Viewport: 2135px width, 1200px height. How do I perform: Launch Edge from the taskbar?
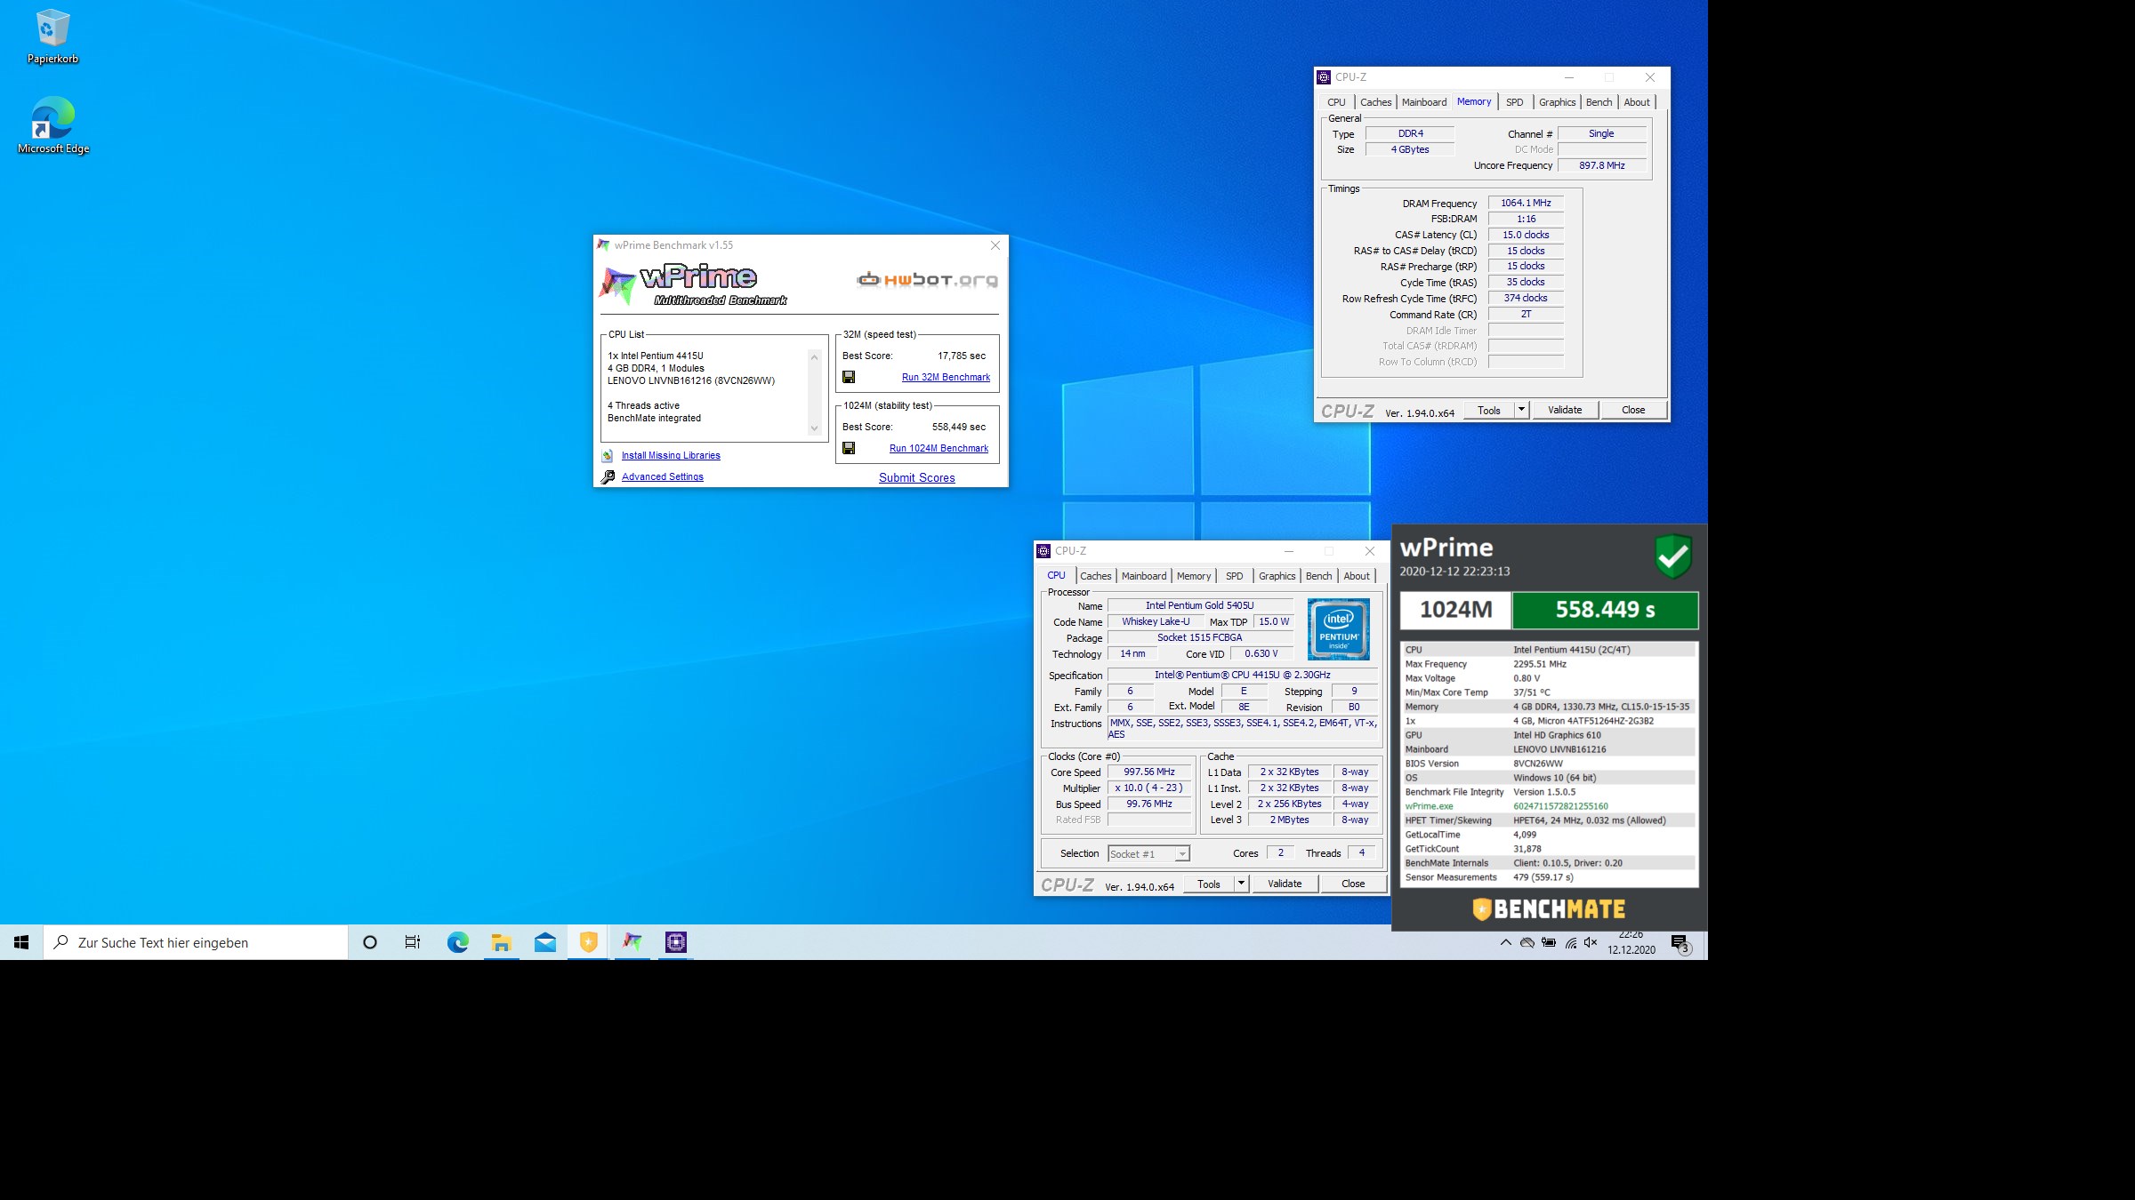(x=457, y=942)
